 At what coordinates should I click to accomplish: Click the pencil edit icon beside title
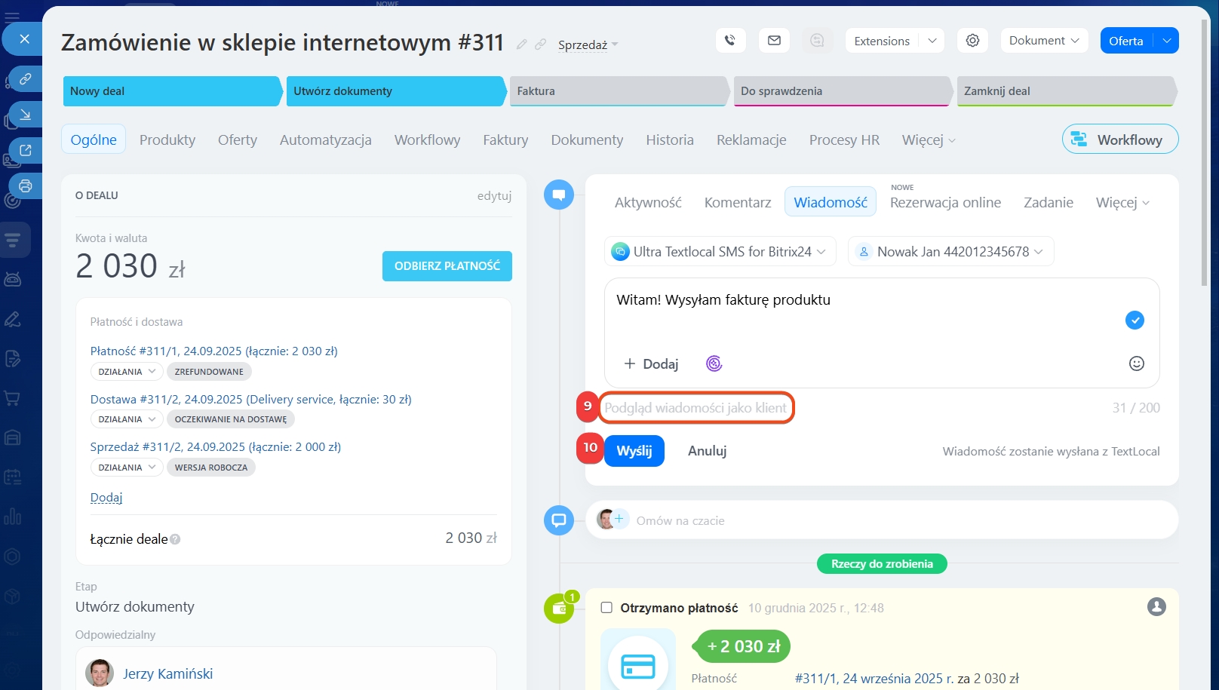click(x=521, y=44)
